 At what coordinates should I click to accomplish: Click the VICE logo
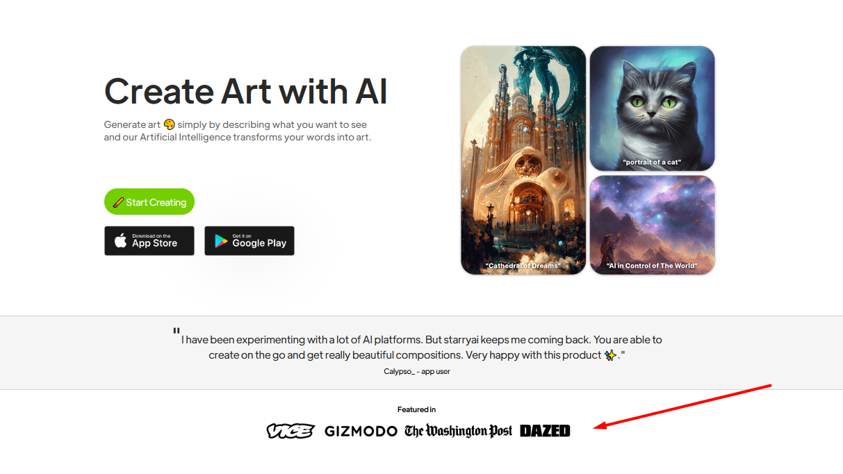coord(290,431)
